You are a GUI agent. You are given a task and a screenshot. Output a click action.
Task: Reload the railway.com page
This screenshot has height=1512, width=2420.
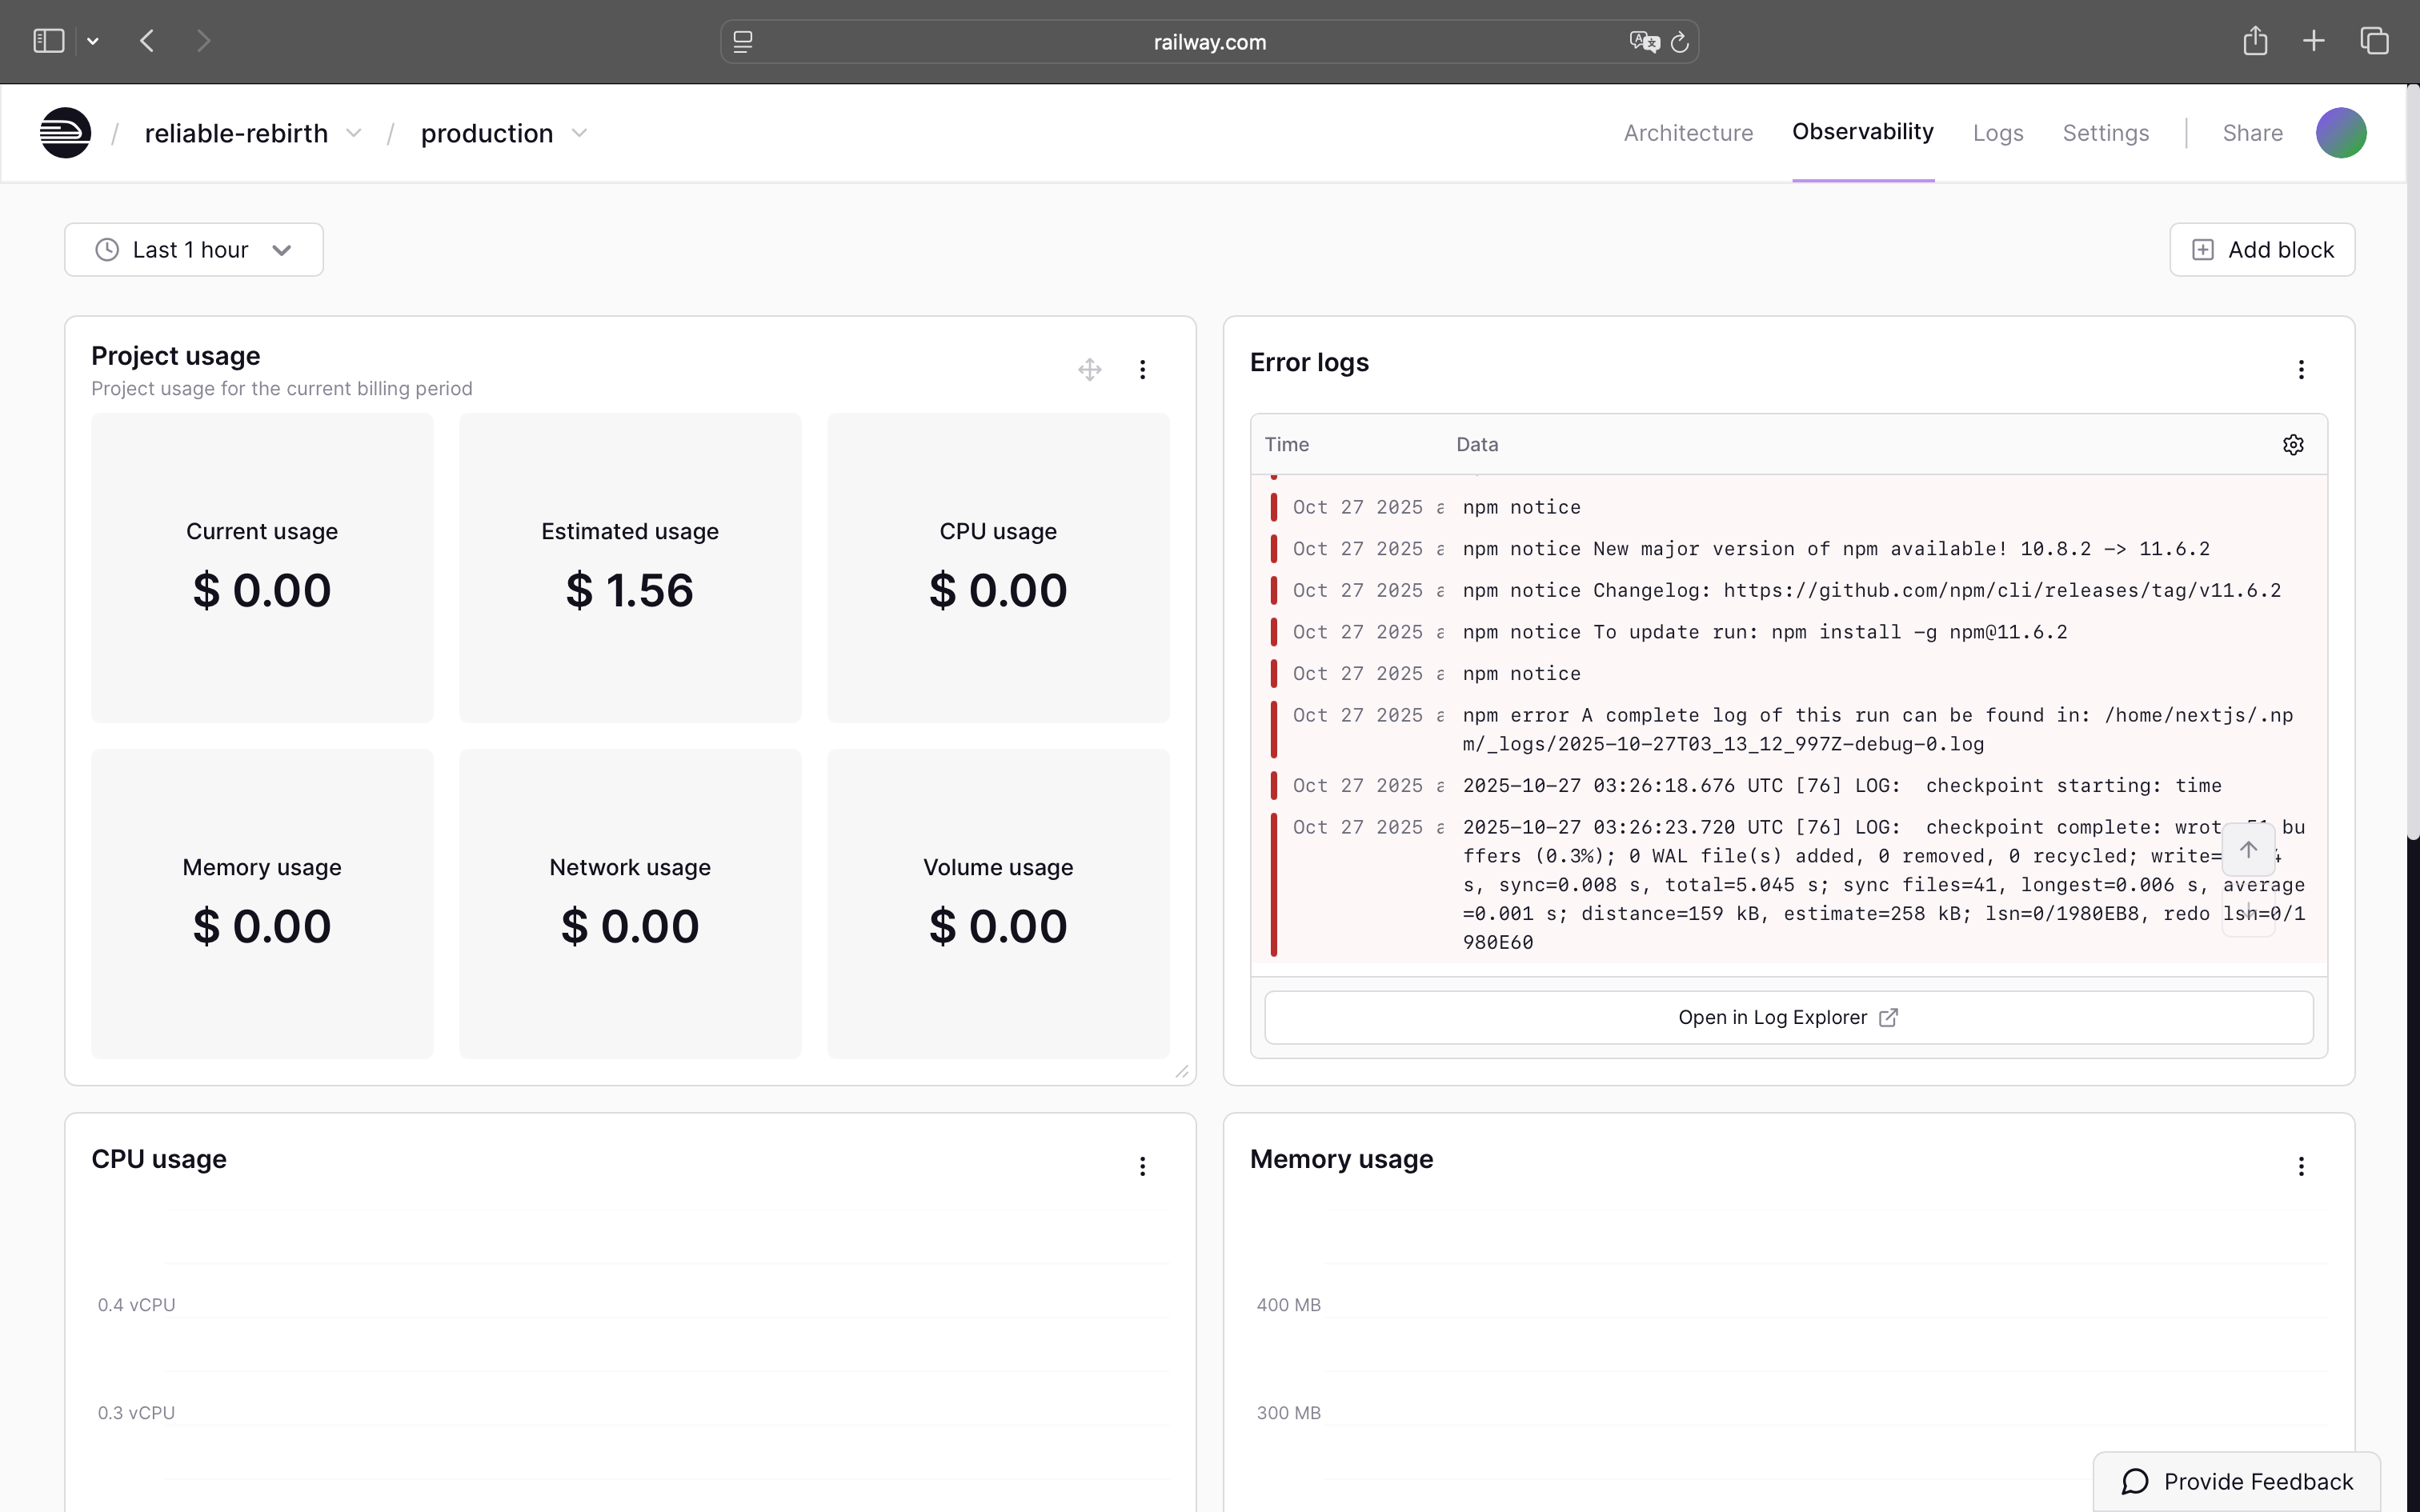pos(1680,42)
